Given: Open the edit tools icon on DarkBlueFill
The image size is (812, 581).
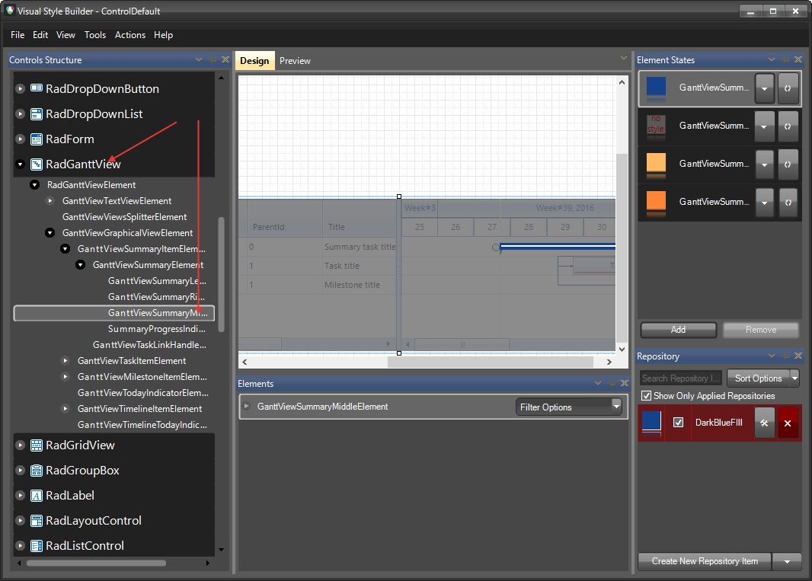Looking at the screenshot, I should coord(764,423).
